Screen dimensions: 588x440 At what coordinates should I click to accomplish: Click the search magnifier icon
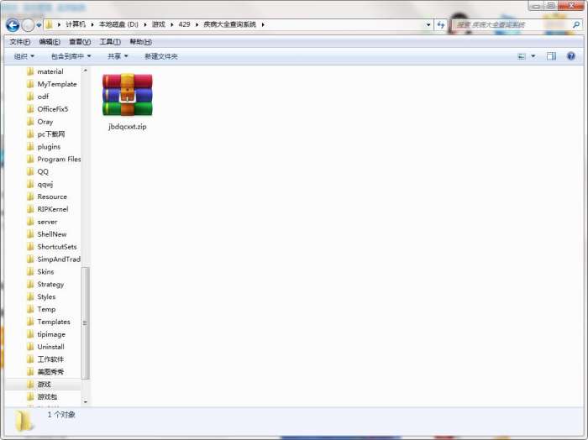[576, 24]
